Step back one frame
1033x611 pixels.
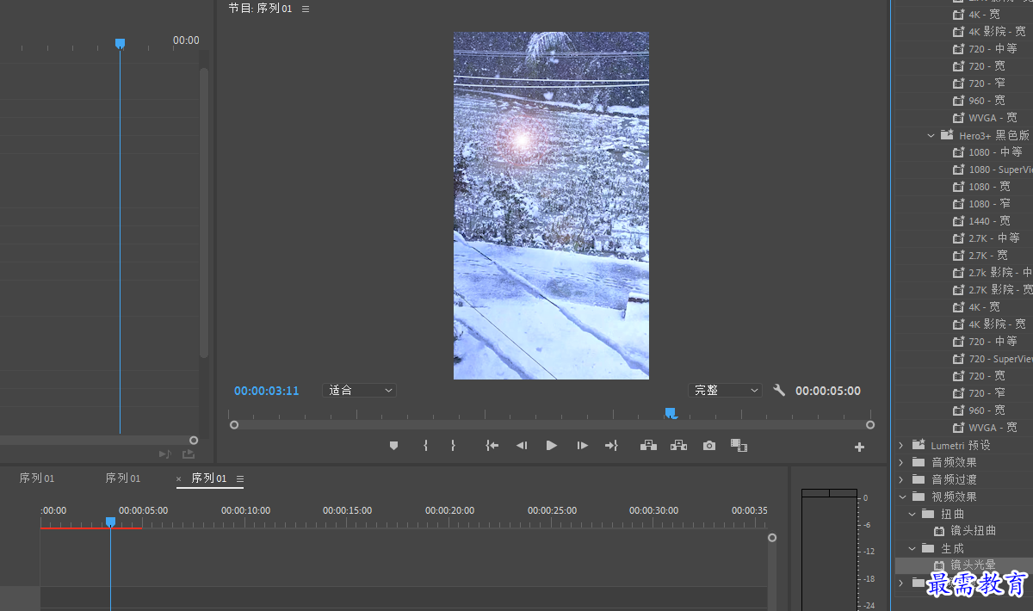click(x=521, y=445)
